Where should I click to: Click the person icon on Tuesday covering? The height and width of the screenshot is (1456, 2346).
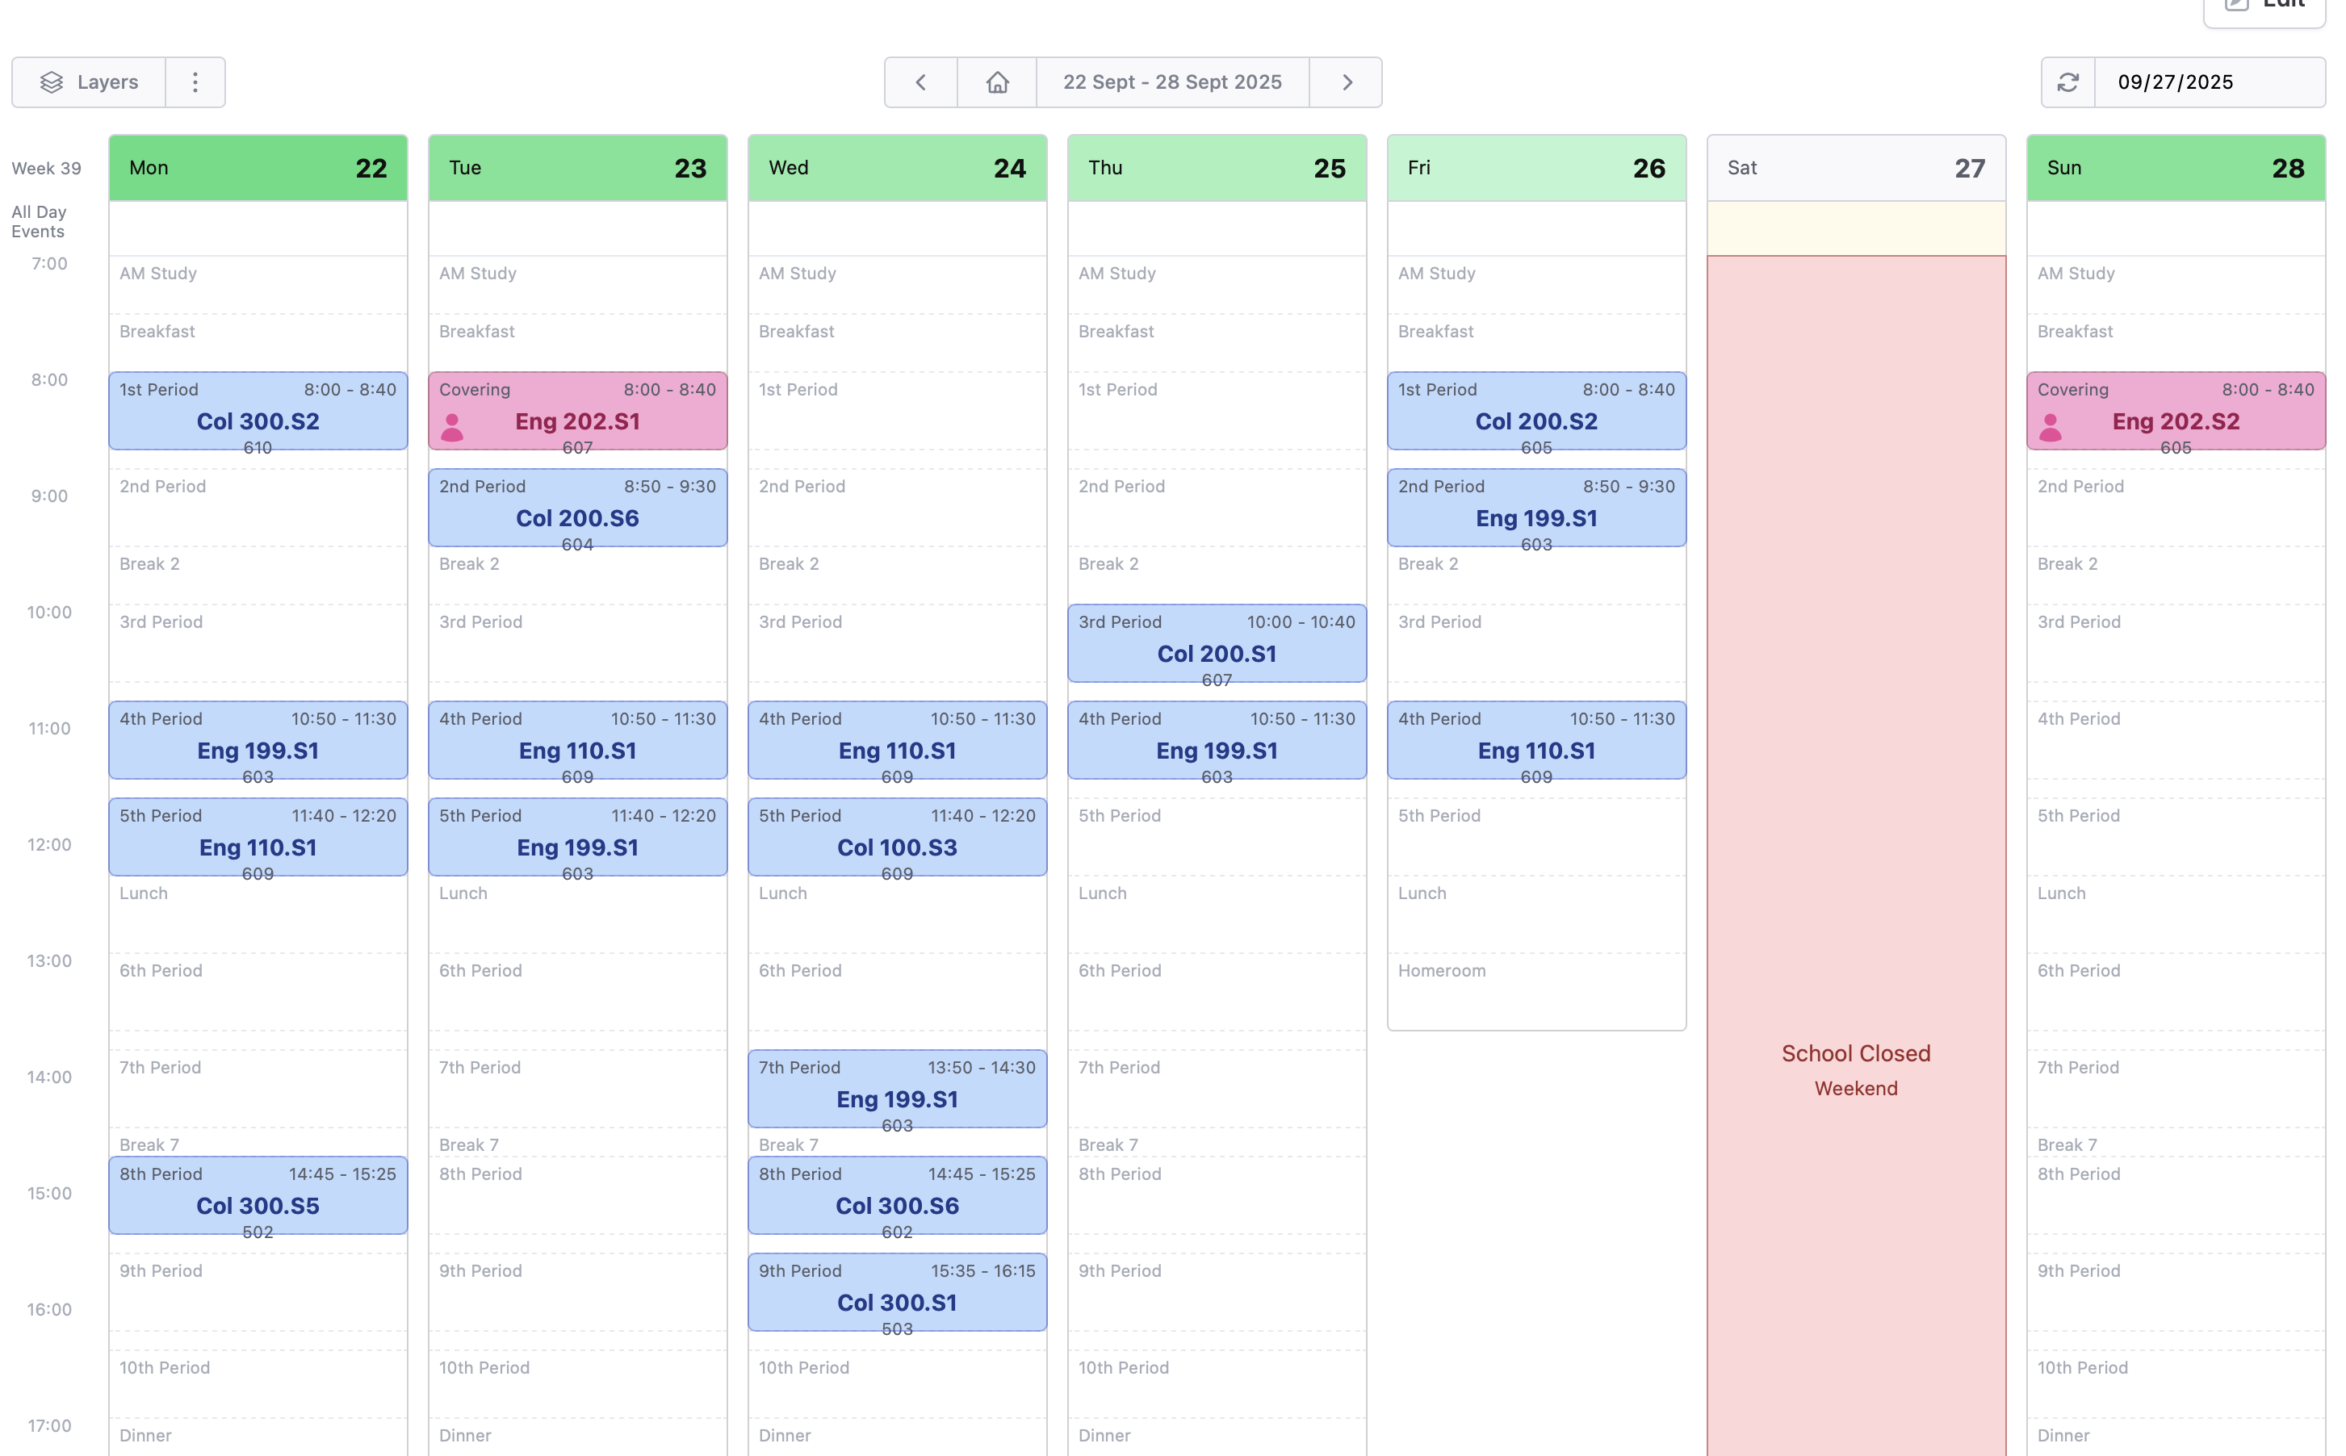pos(451,427)
